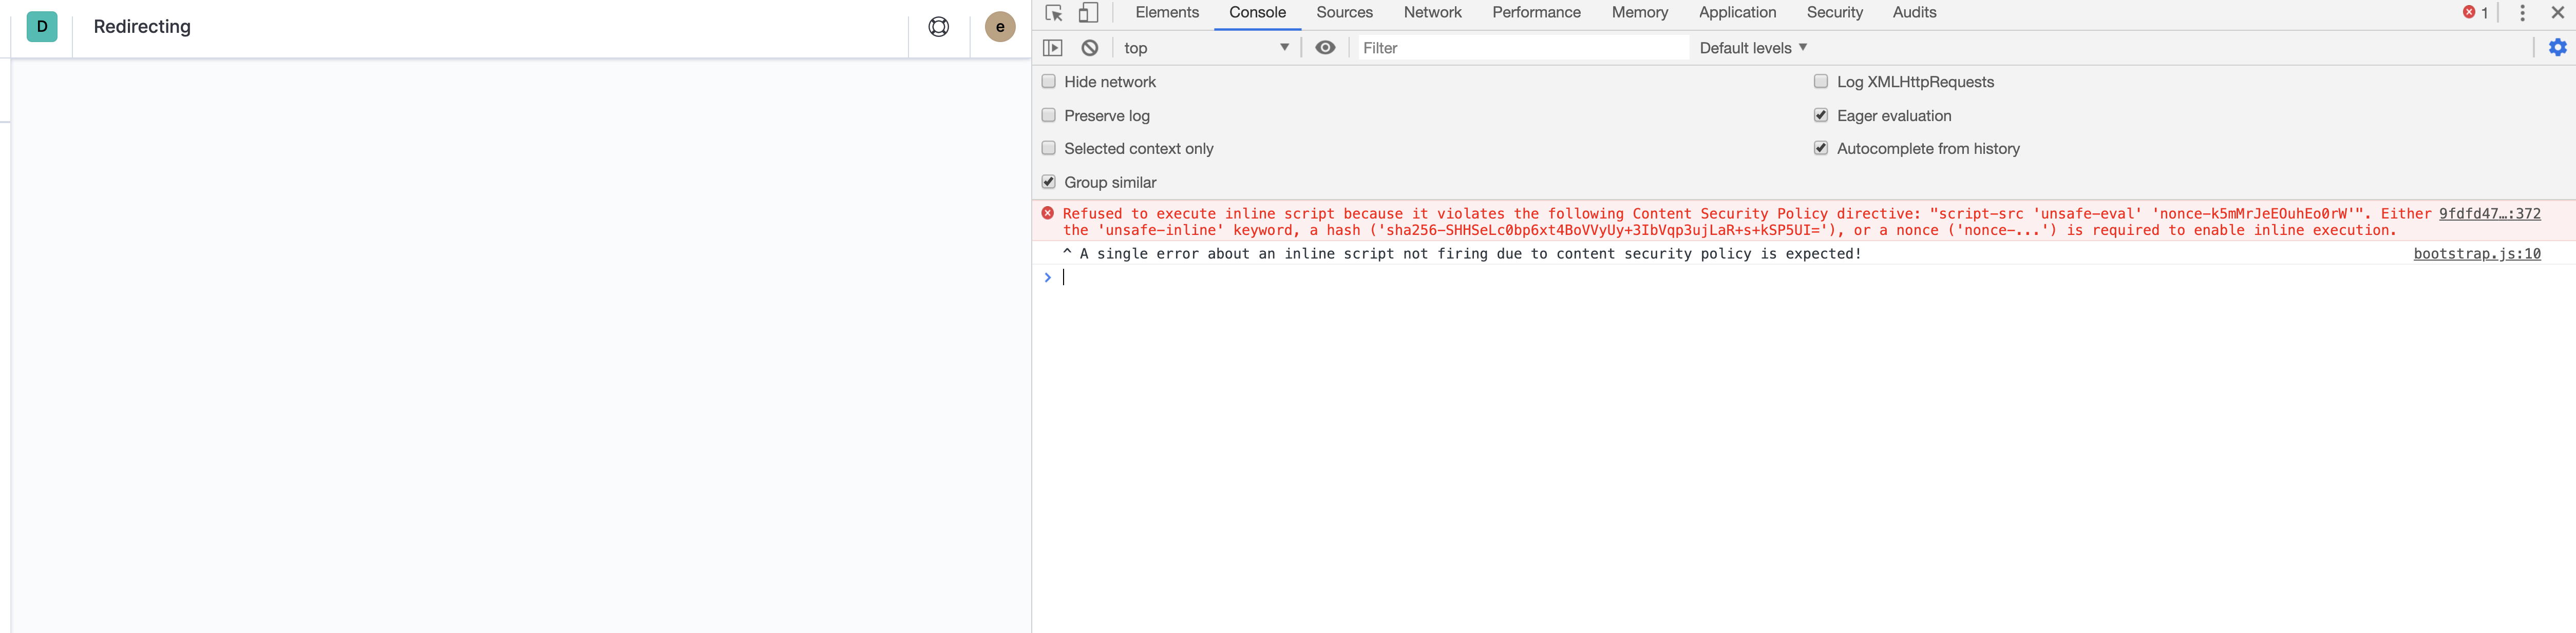Select the inspect element tool
Screen dimensions: 2576x633
point(1053,13)
